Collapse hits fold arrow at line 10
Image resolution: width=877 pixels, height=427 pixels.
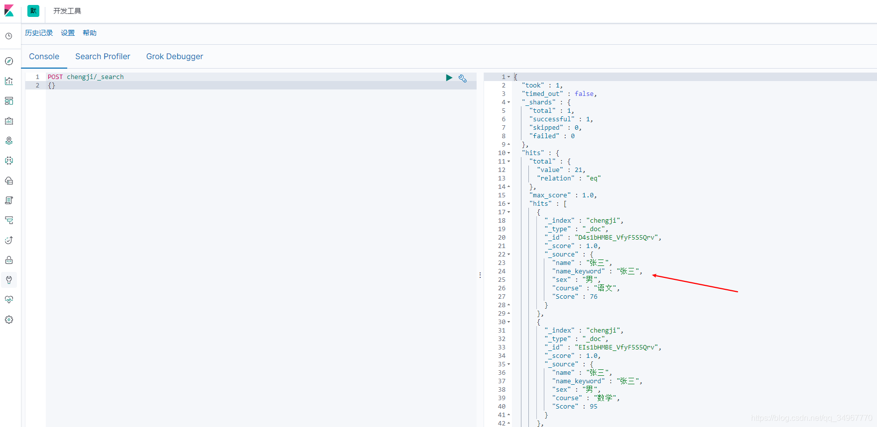tap(508, 153)
